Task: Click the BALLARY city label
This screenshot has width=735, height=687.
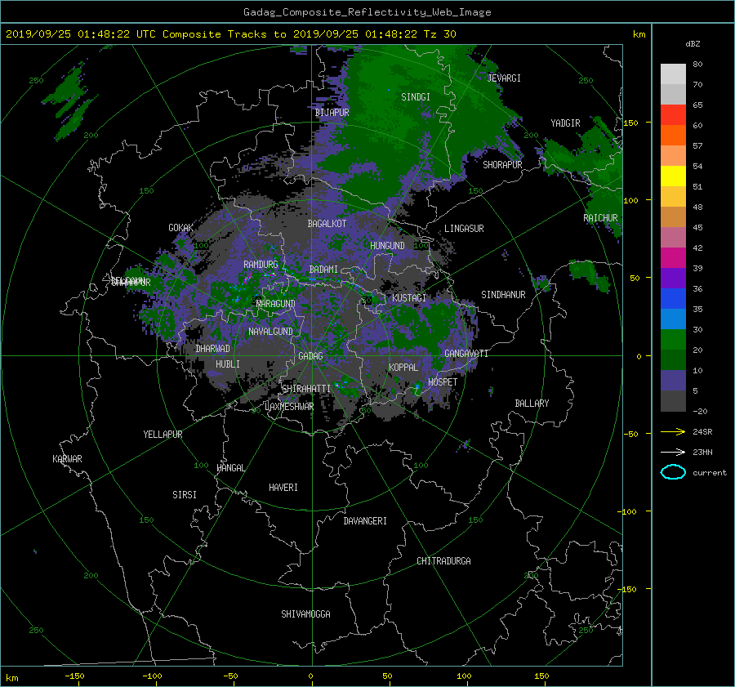Action: [532, 404]
